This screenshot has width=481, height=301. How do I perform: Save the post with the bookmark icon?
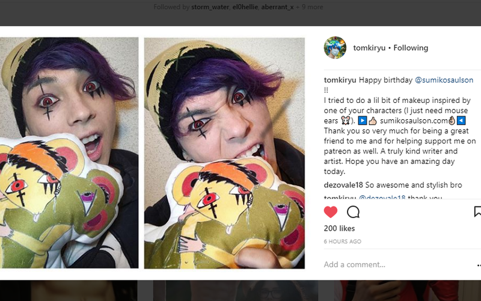click(477, 212)
